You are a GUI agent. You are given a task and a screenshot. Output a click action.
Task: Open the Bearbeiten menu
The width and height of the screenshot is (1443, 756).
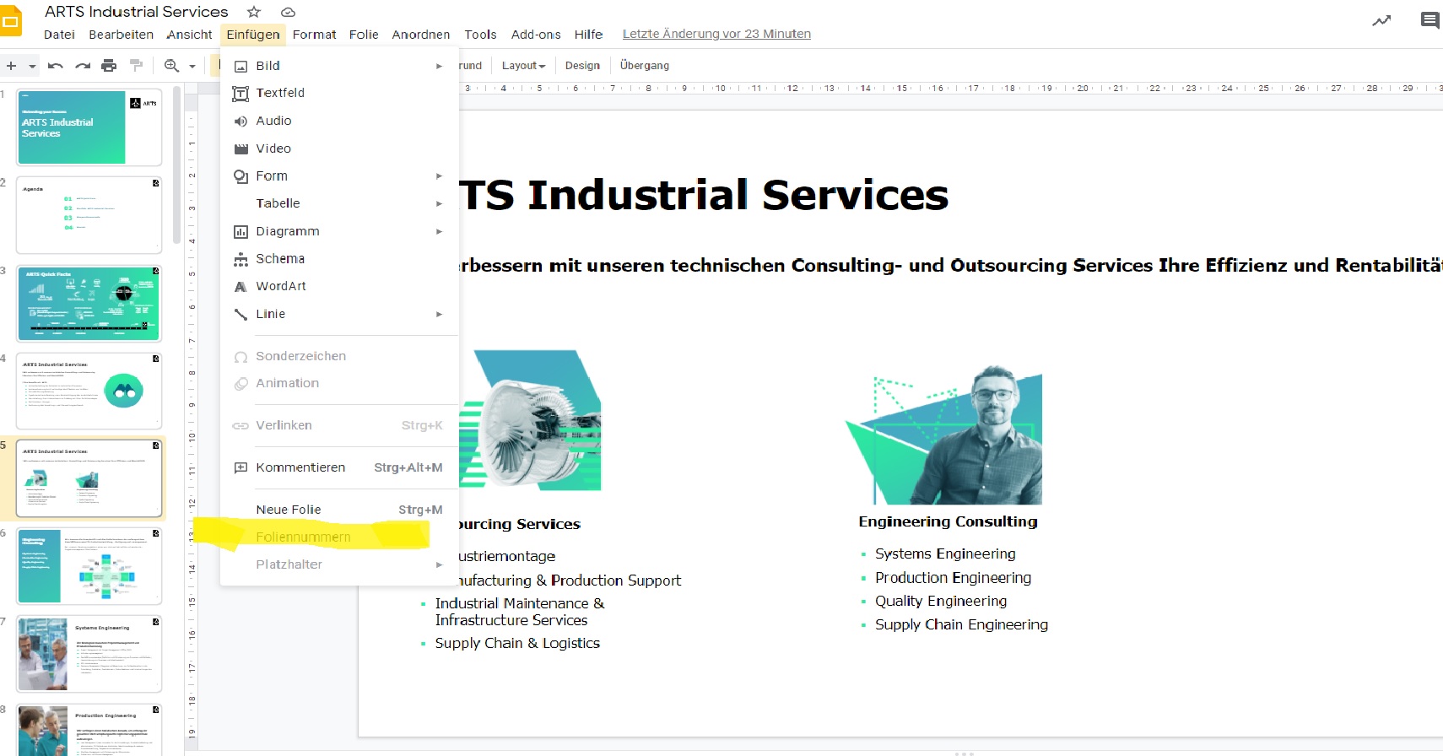[121, 35]
